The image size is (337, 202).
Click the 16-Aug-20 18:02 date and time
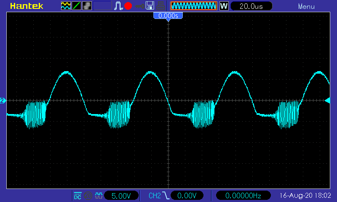[305, 195]
